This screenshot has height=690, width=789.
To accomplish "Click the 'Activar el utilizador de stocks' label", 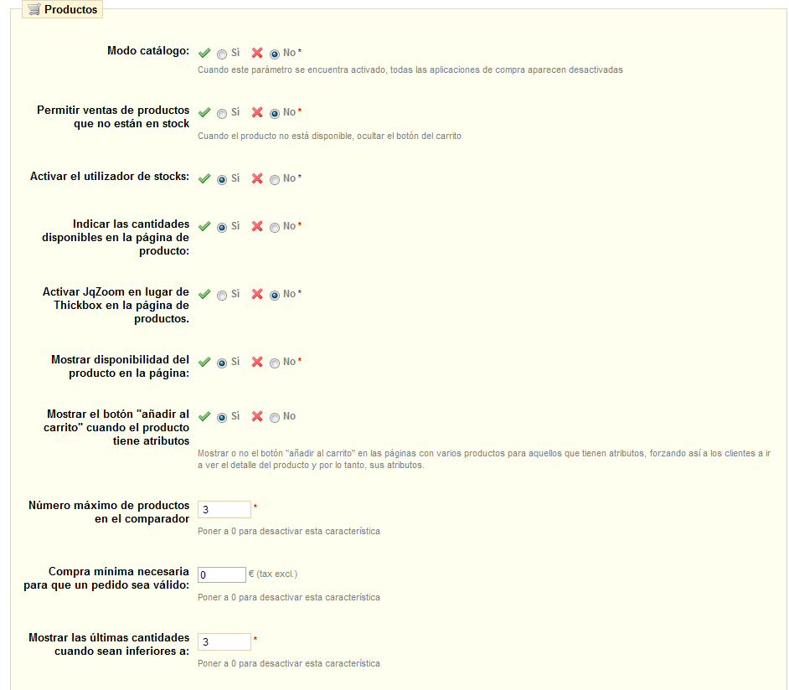I will click(x=110, y=177).
